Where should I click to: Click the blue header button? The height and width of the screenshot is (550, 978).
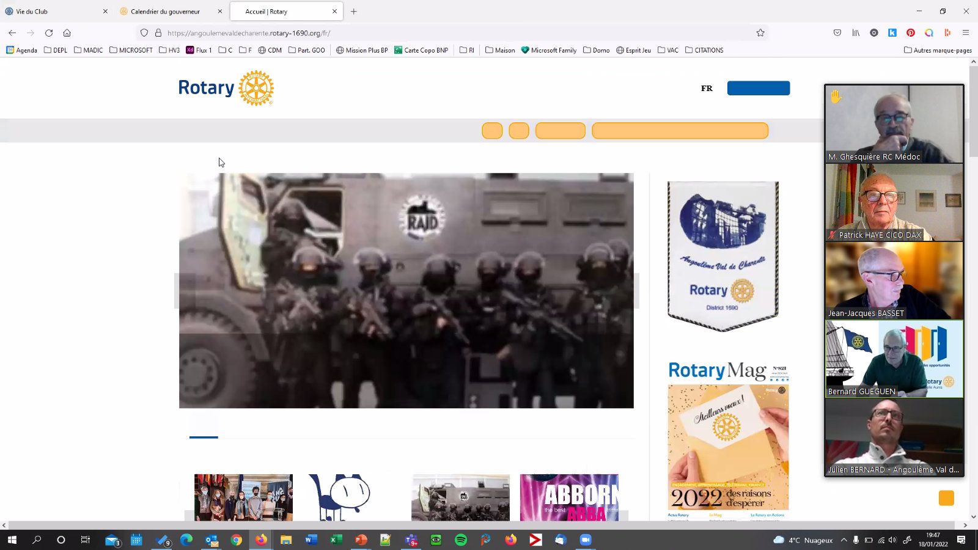(759, 88)
